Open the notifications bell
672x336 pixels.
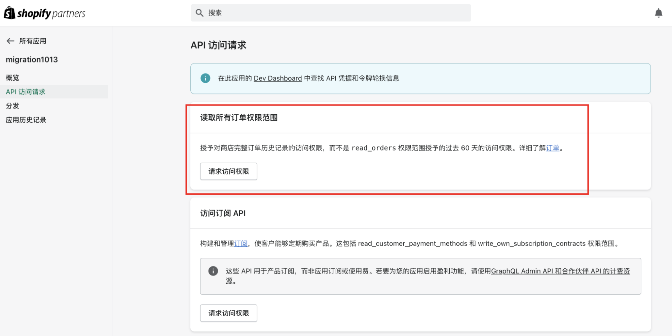pos(659,13)
